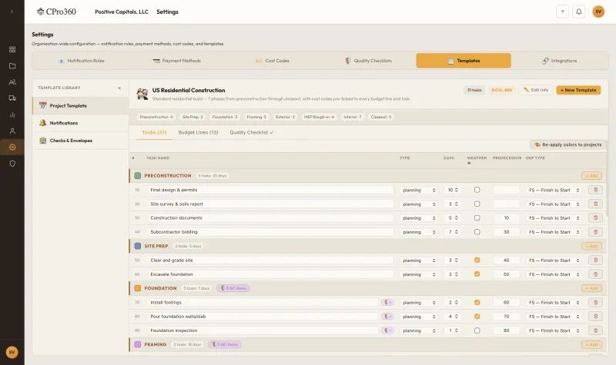Edit the Subcontractor bidding task name field
The width and height of the screenshot is (616, 365).
point(271,232)
